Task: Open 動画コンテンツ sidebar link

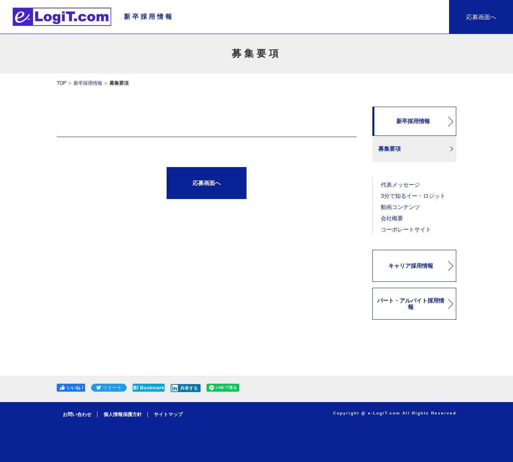Action: coord(400,207)
